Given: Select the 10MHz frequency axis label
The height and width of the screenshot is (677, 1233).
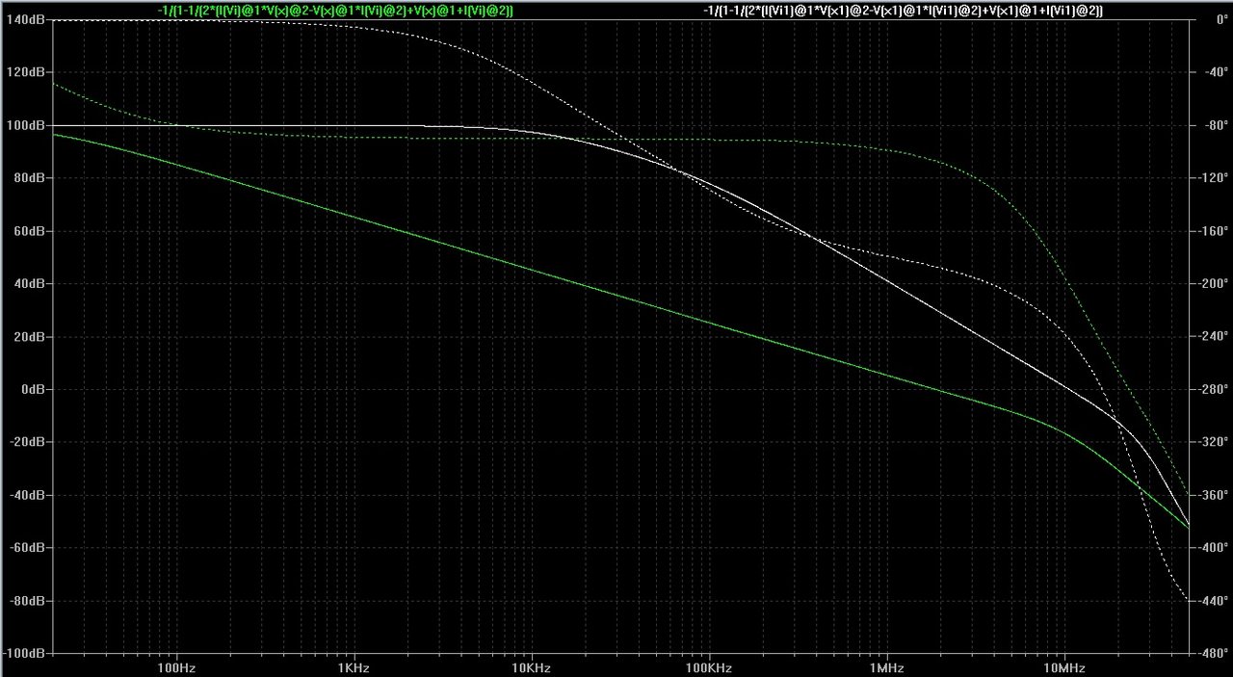Looking at the screenshot, I should tap(1064, 667).
